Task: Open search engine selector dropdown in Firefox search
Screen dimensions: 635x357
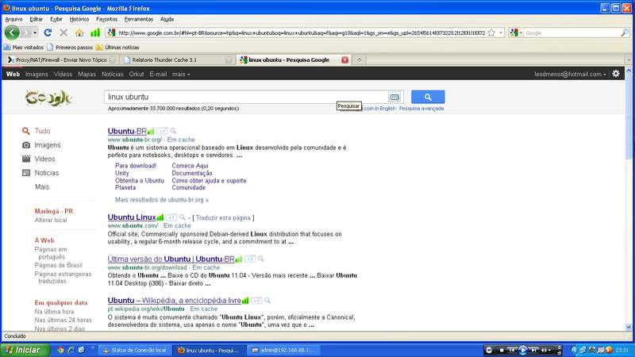Action: coord(521,33)
